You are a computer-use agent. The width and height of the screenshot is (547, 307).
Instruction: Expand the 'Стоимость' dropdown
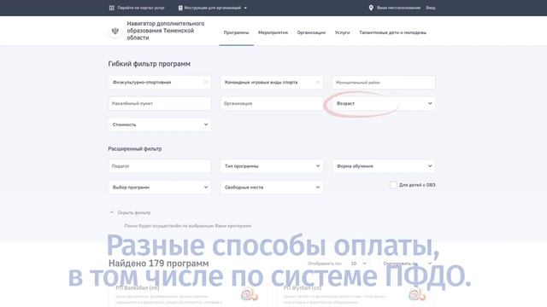[160, 125]
